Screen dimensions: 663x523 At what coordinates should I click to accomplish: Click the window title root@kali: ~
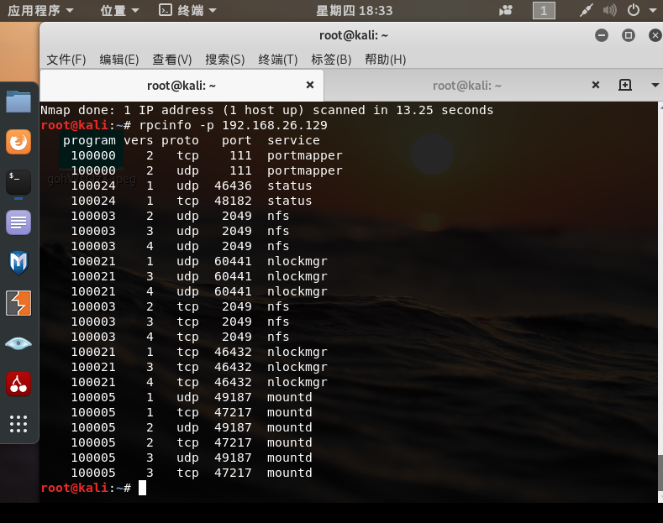tap(354, 35)
